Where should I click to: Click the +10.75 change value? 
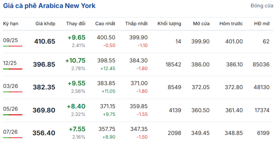coord(75,61)
